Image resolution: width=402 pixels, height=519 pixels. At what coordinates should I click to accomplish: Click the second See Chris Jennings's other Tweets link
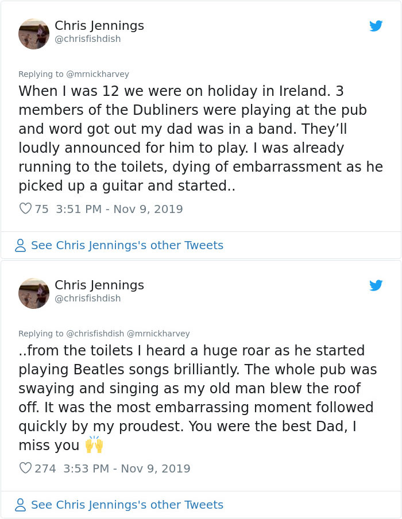pyautogui.click(x=127, y=505)
